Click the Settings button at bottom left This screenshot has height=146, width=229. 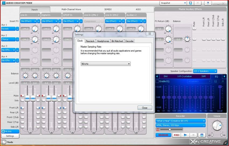click(10, 136)
